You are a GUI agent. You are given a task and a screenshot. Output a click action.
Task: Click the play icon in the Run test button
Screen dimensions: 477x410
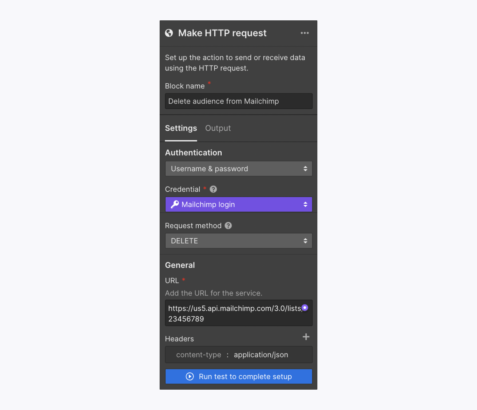[x=190, y=377]
